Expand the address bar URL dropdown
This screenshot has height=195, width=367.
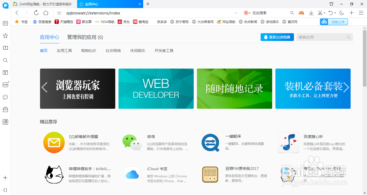tap(236, 13)
